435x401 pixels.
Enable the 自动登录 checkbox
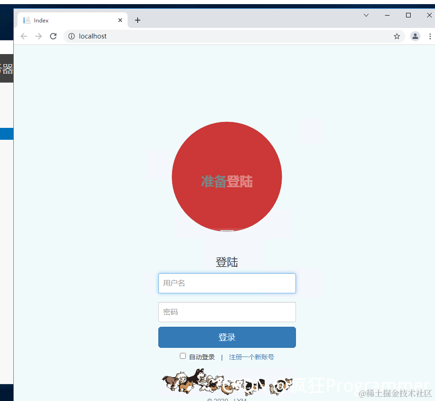click(183, 356)
